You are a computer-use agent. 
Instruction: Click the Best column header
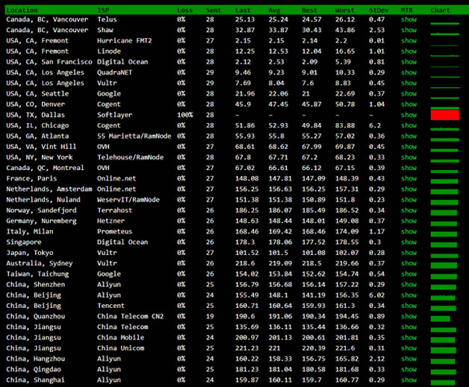[x=309, y=10]
